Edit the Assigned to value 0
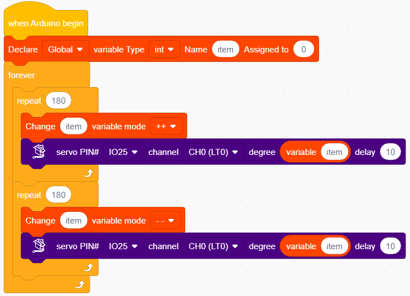410x296 pixels. pos(303,49)
